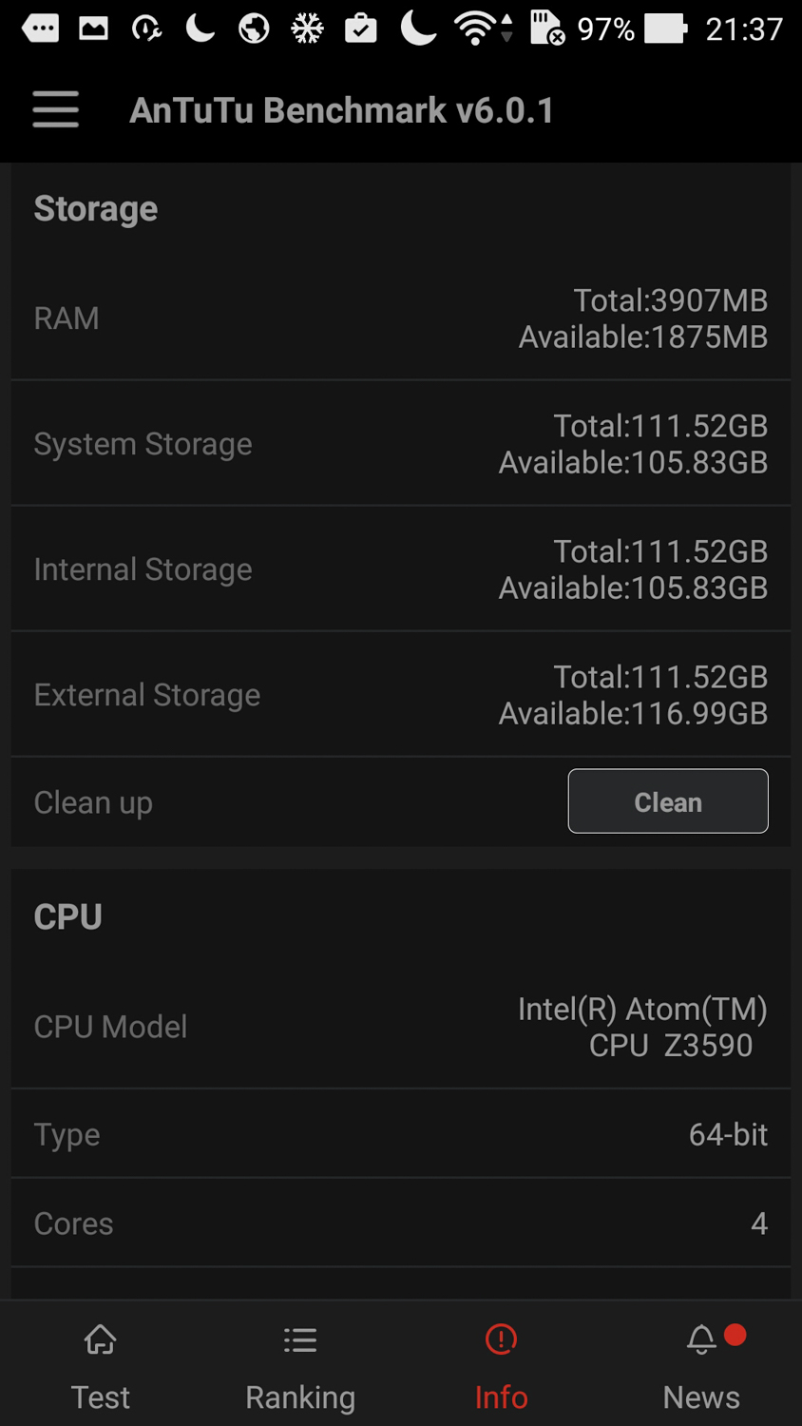Tap the snowflake status bar icon
This screenshot has height=1426, width=802.
(x=307, y=29)
